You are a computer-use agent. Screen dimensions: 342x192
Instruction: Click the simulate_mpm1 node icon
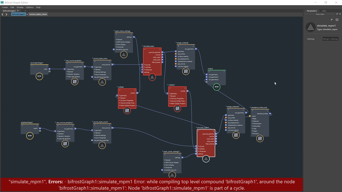click(x=206, y=159)
